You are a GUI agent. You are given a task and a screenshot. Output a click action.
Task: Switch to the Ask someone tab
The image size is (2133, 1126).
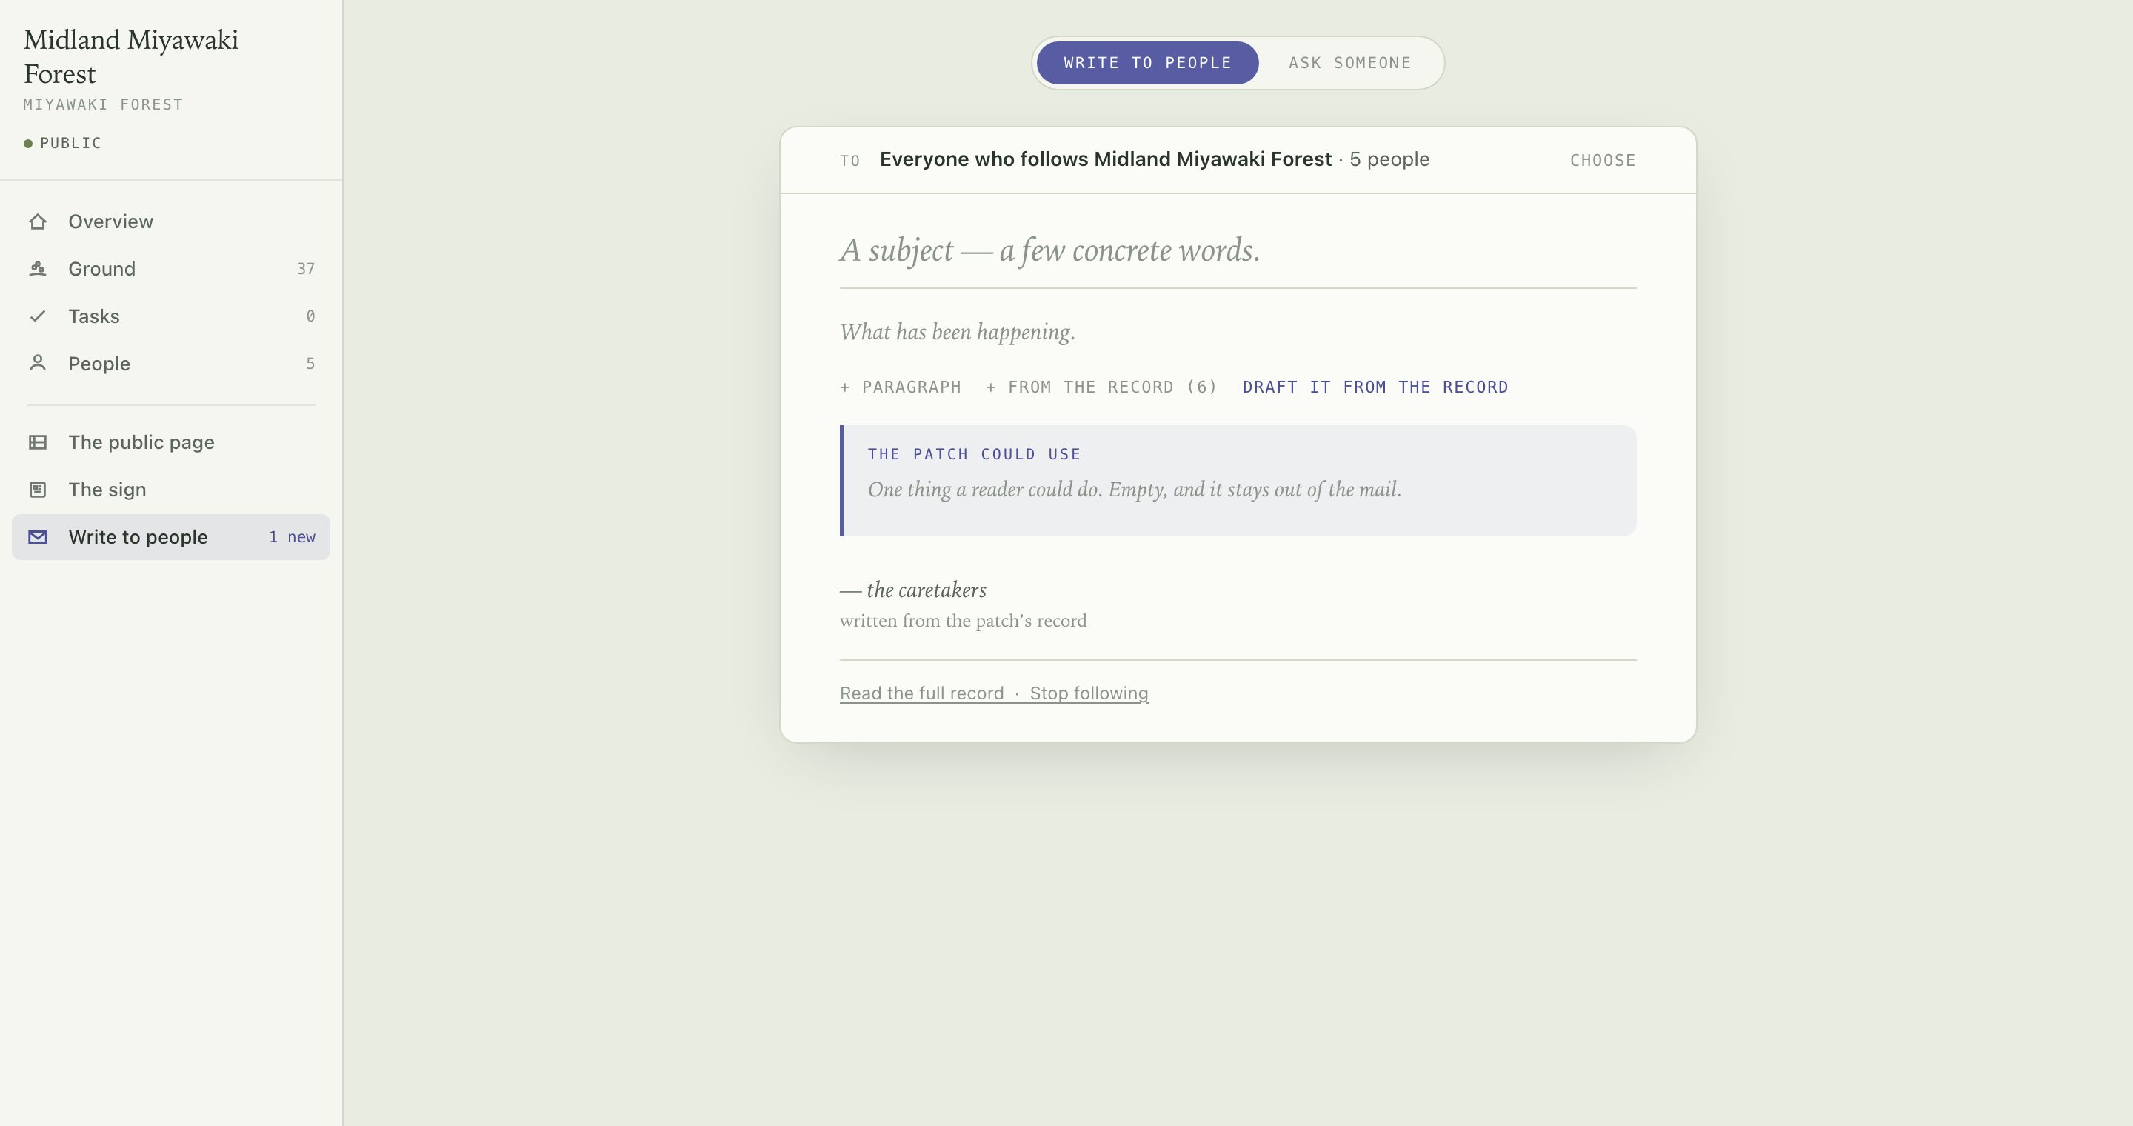tap(1349, 63)
